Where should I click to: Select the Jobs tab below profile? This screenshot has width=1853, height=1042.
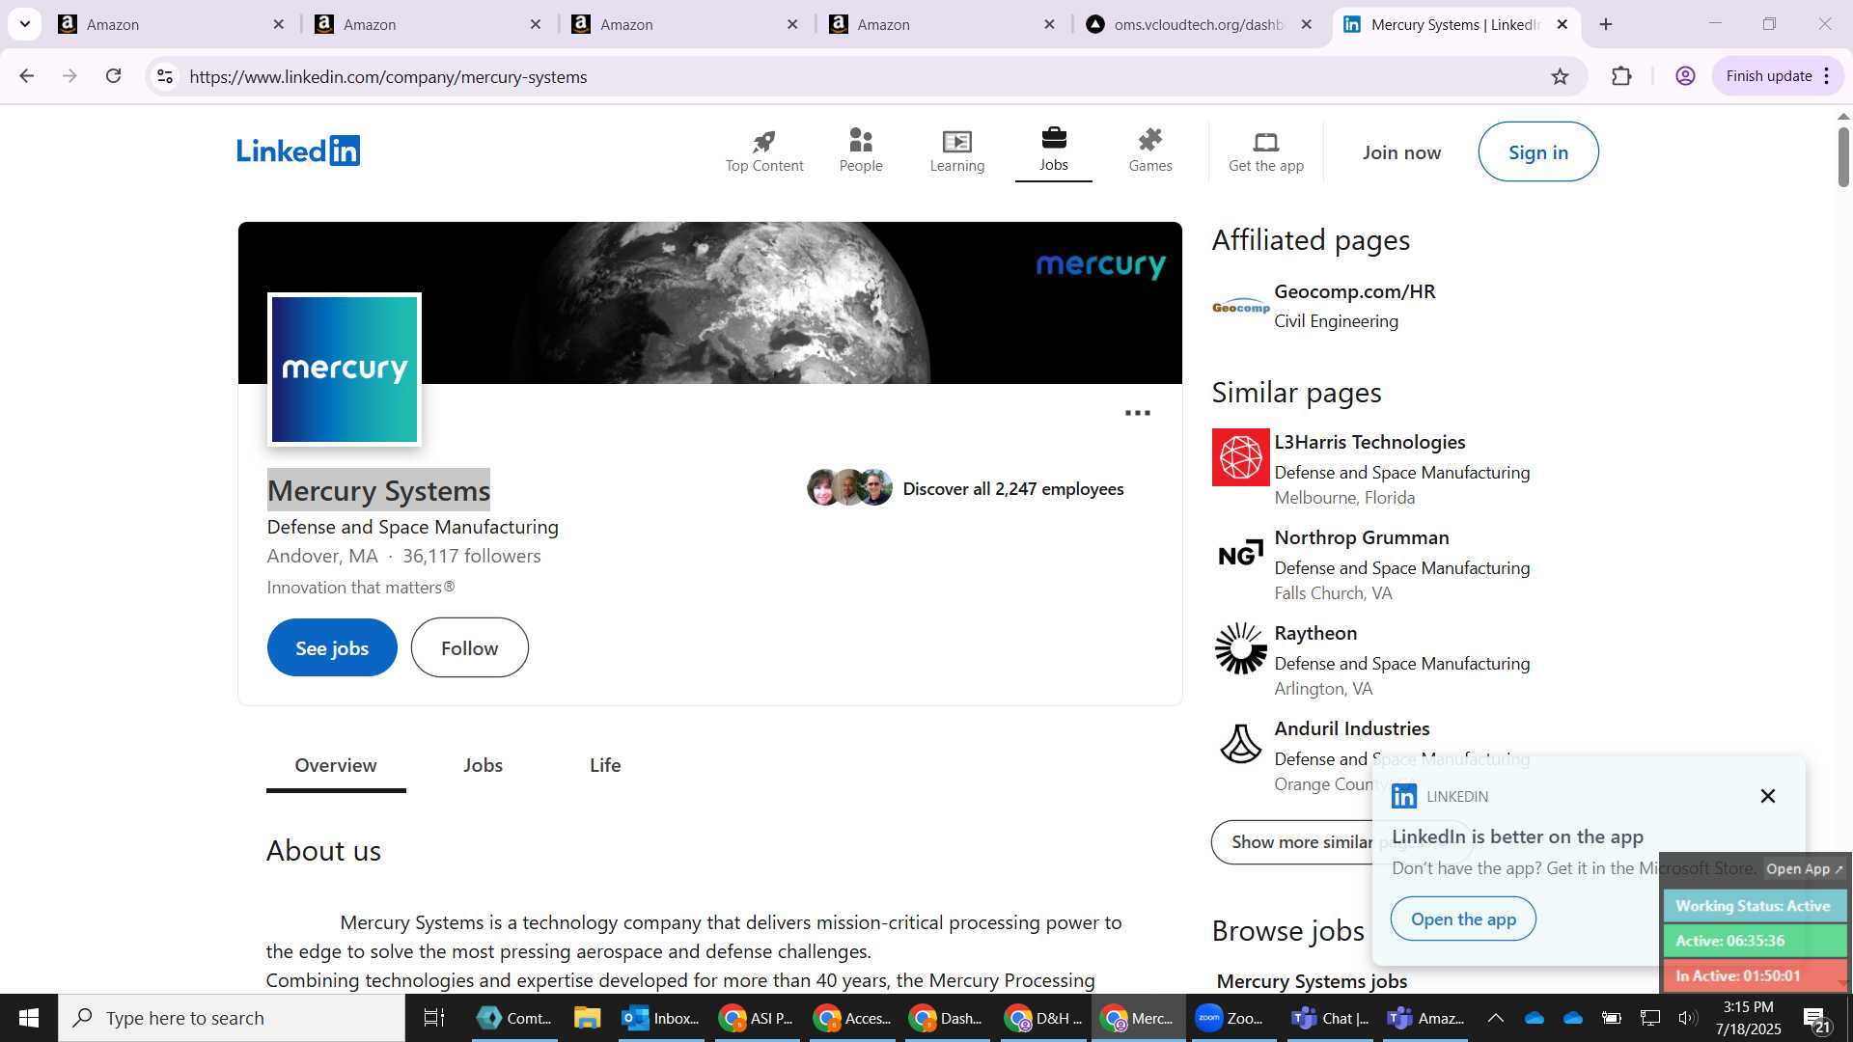(x=483, y=765)
